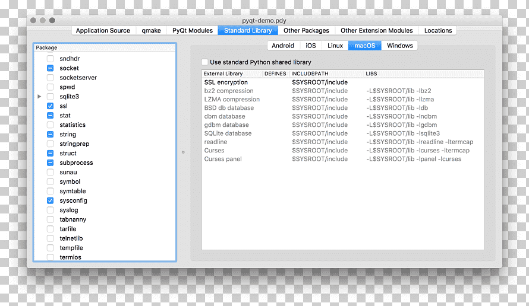Viewport: 529px width, 306px height.
Task: Check the sunau package checkbox
Action: tap(51, 172)
